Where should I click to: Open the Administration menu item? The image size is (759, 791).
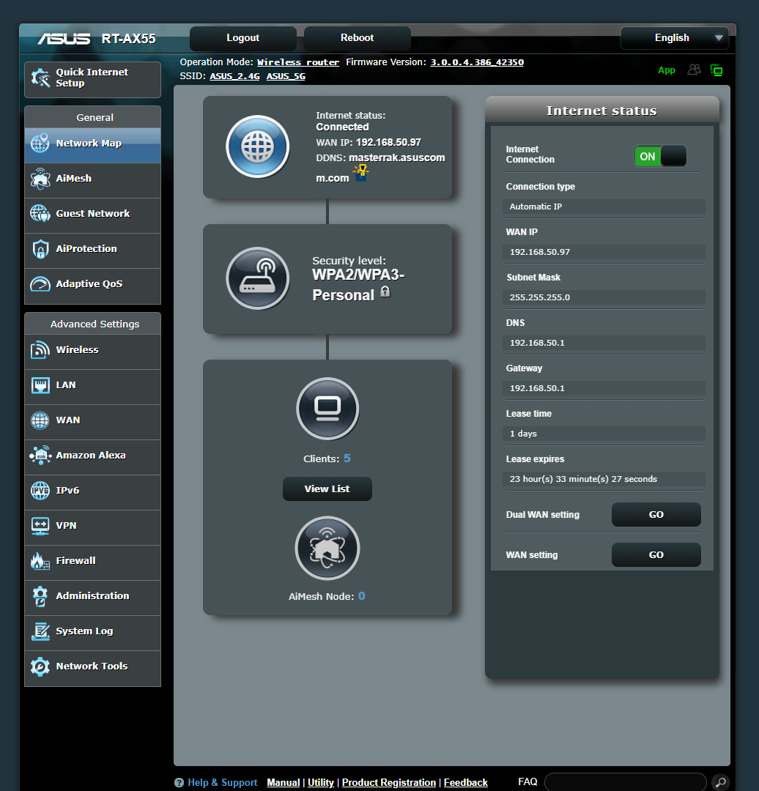pyautogui.click(x=93, y=598)
